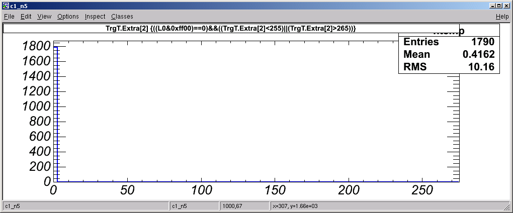
Task: Click the x-axis label 250
Action: tap(422, 190)
